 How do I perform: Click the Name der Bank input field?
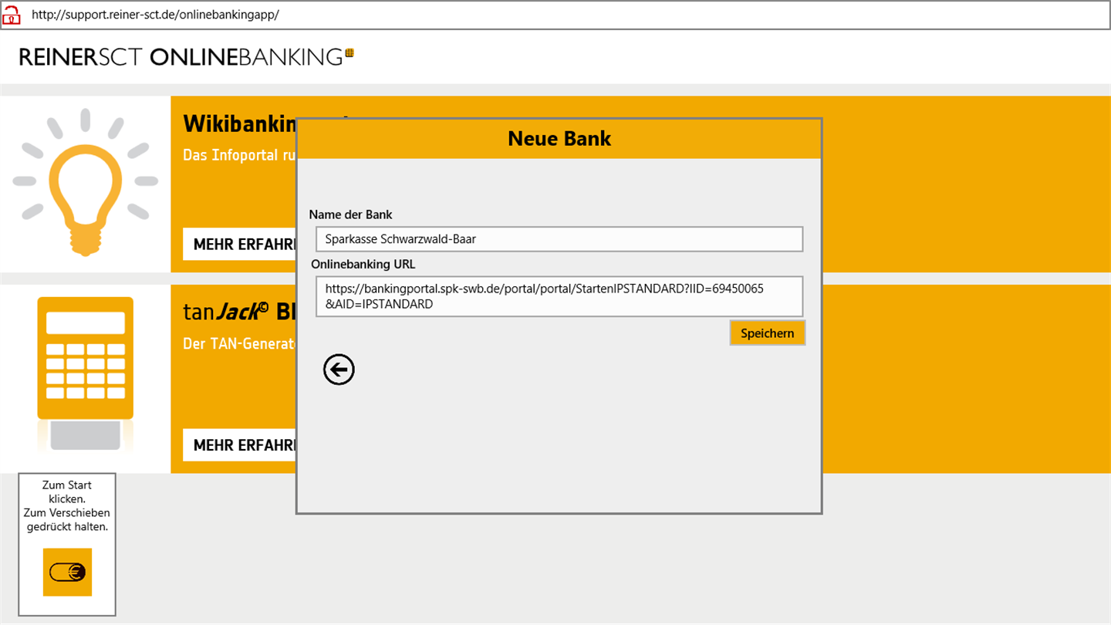559,239
